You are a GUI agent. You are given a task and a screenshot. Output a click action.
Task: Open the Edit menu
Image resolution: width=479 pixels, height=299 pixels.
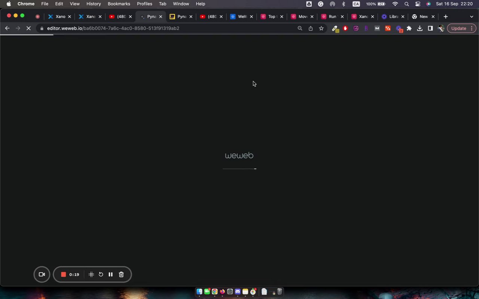(x=59, y=4)
